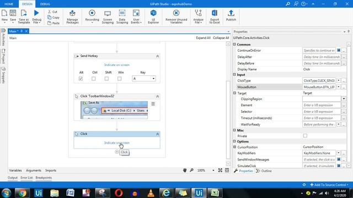The height and width of the screenshot is (198, 353).
Task: Open Analyze File menu
Action: click(x=198, y=16)
